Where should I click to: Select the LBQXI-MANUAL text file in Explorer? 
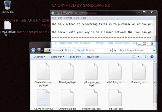pyautogui.click(x=43, y=100)
